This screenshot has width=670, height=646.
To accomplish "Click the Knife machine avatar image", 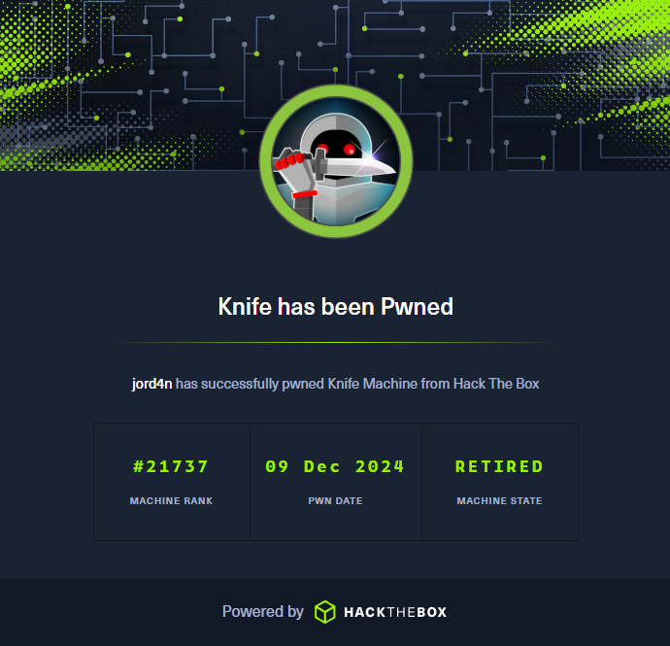I will click(336, 161).
